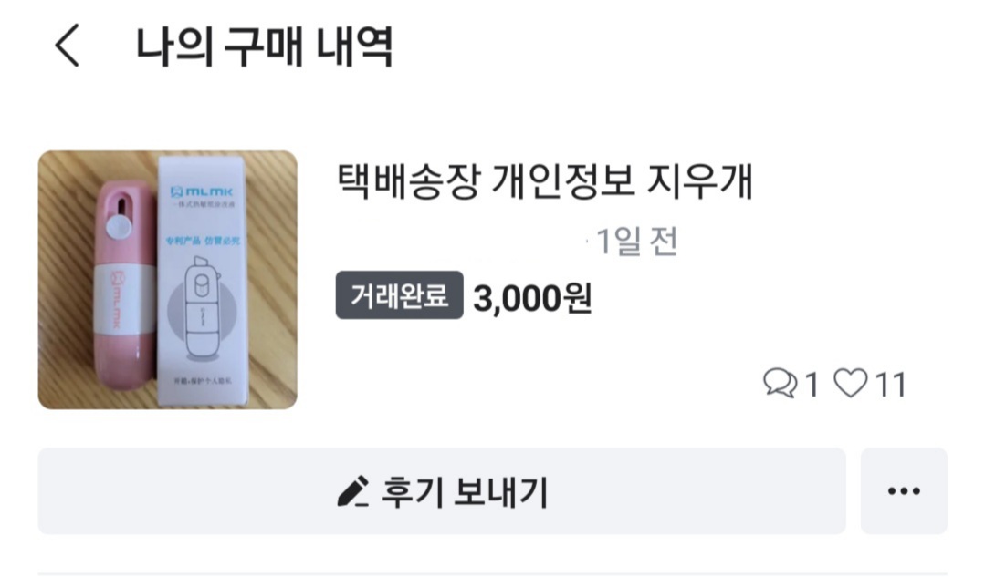Image resolution: width=985 pixels, height=577 pixels.
Task: Tap the chat count number 1
Action: 812,385
